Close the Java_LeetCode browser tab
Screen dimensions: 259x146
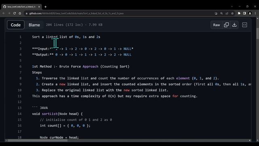(39, 7)
